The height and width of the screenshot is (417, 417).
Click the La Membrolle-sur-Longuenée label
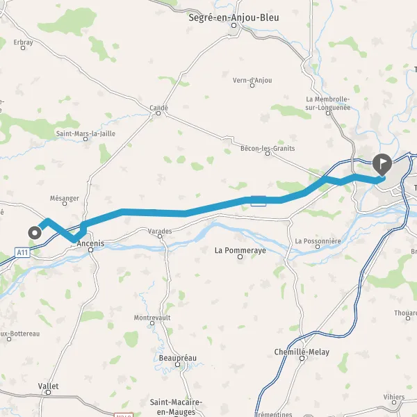pyautogui.click(x=327, y=103)
